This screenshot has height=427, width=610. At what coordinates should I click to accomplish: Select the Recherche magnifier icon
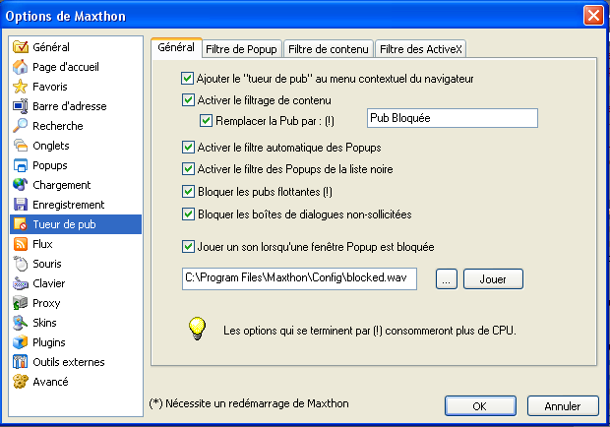[21, 126]
